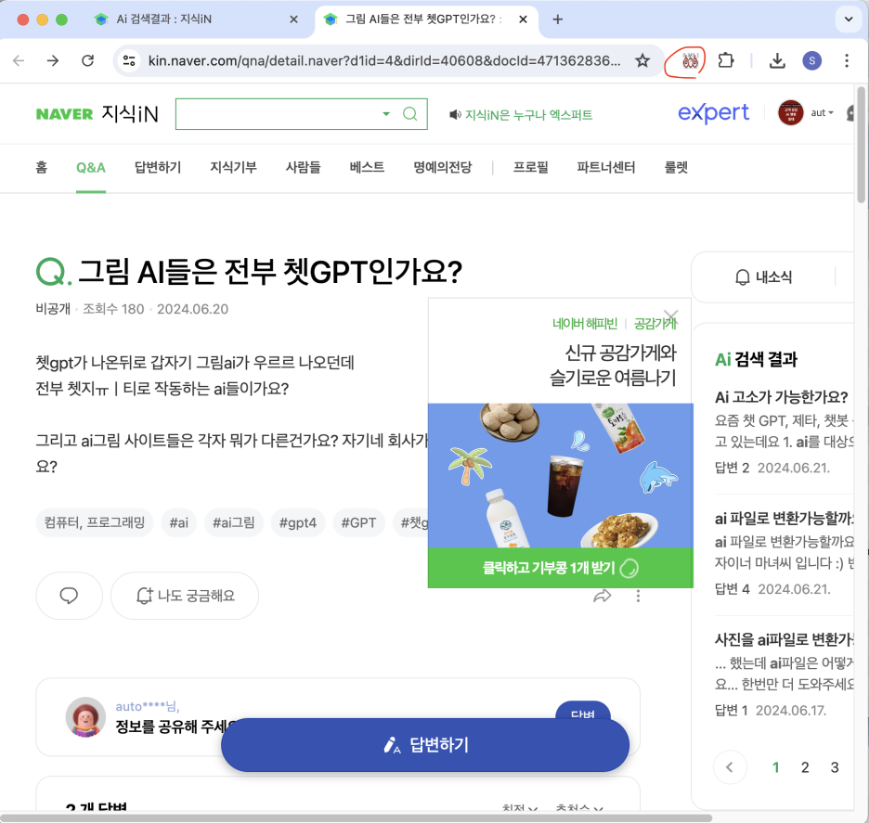Click the green search magnifier icon
Screen dimensions: 869x823
(410, 114)
